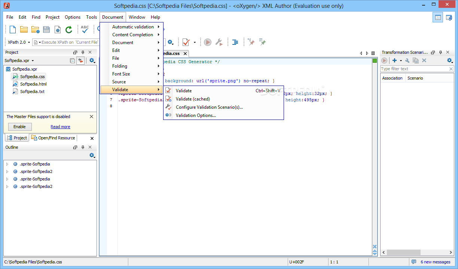Choose Configure Validation Scenario(s)...

[223, 107]
